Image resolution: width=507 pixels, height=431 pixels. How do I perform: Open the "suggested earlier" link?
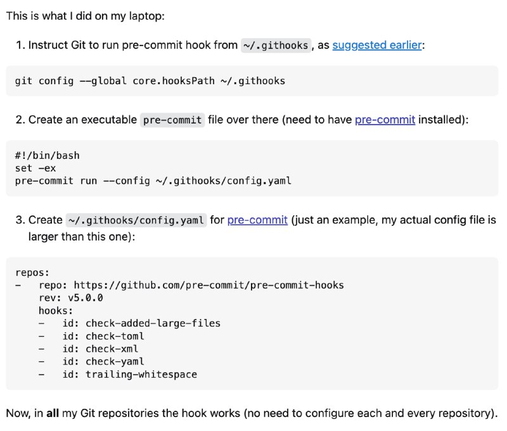[x=377, y=45]
